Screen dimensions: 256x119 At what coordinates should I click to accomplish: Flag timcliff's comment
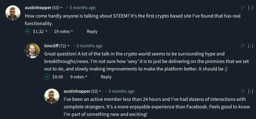243,46
